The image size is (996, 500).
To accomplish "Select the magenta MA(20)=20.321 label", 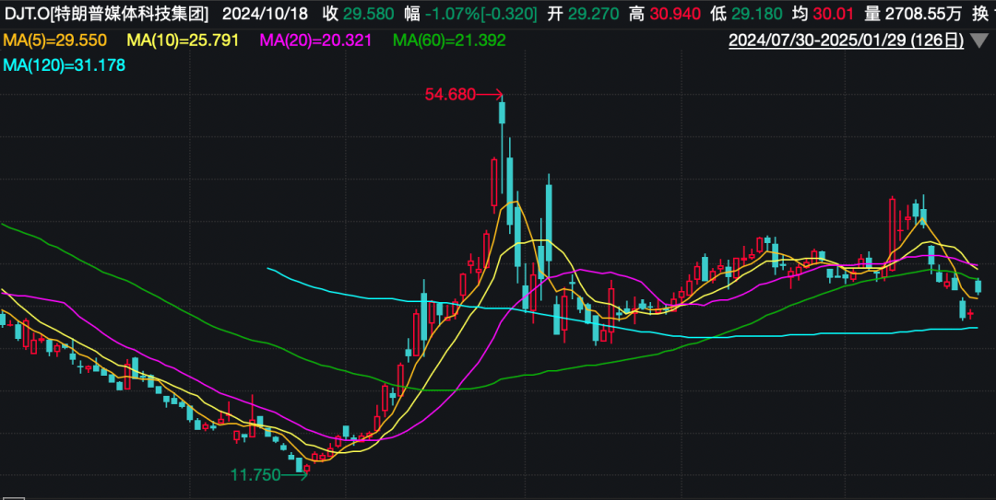I will [x=318, y=41].
